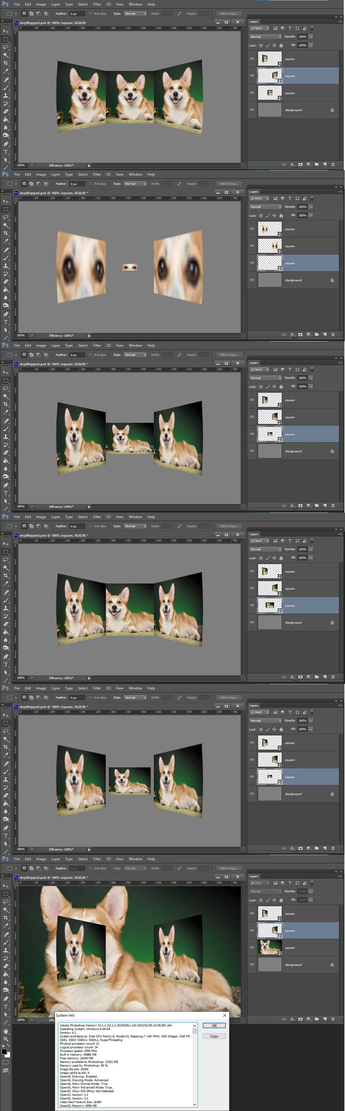The image size is (345, 1111).
Task: Select Move tool in blurred-eyes window
Action: point(5,202)
